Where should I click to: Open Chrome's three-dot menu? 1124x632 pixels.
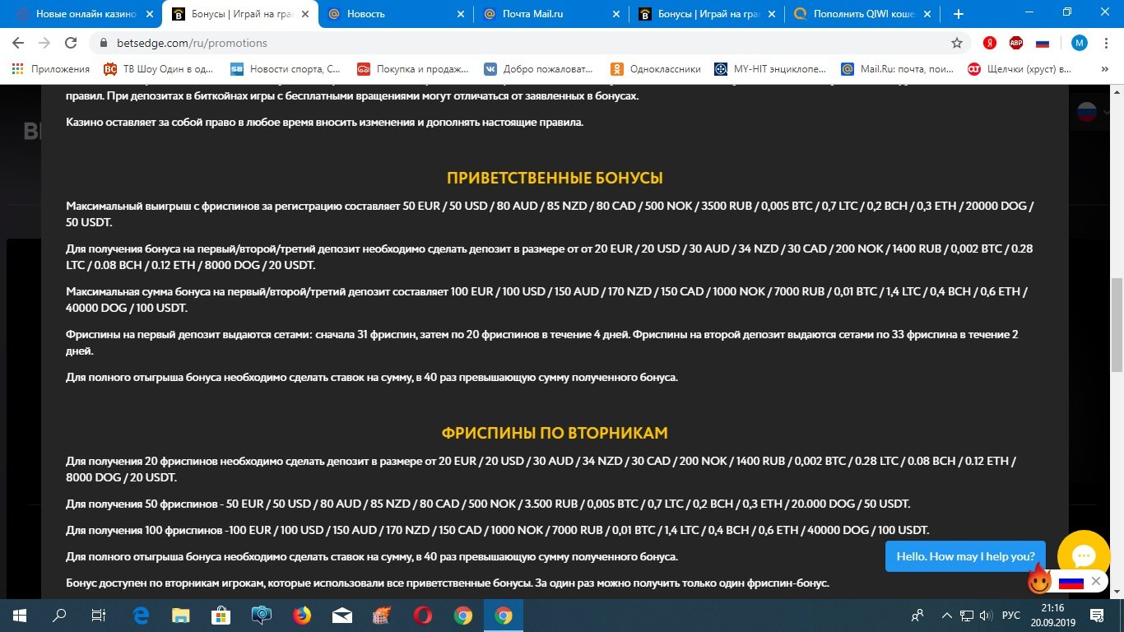pos(1107,43)
